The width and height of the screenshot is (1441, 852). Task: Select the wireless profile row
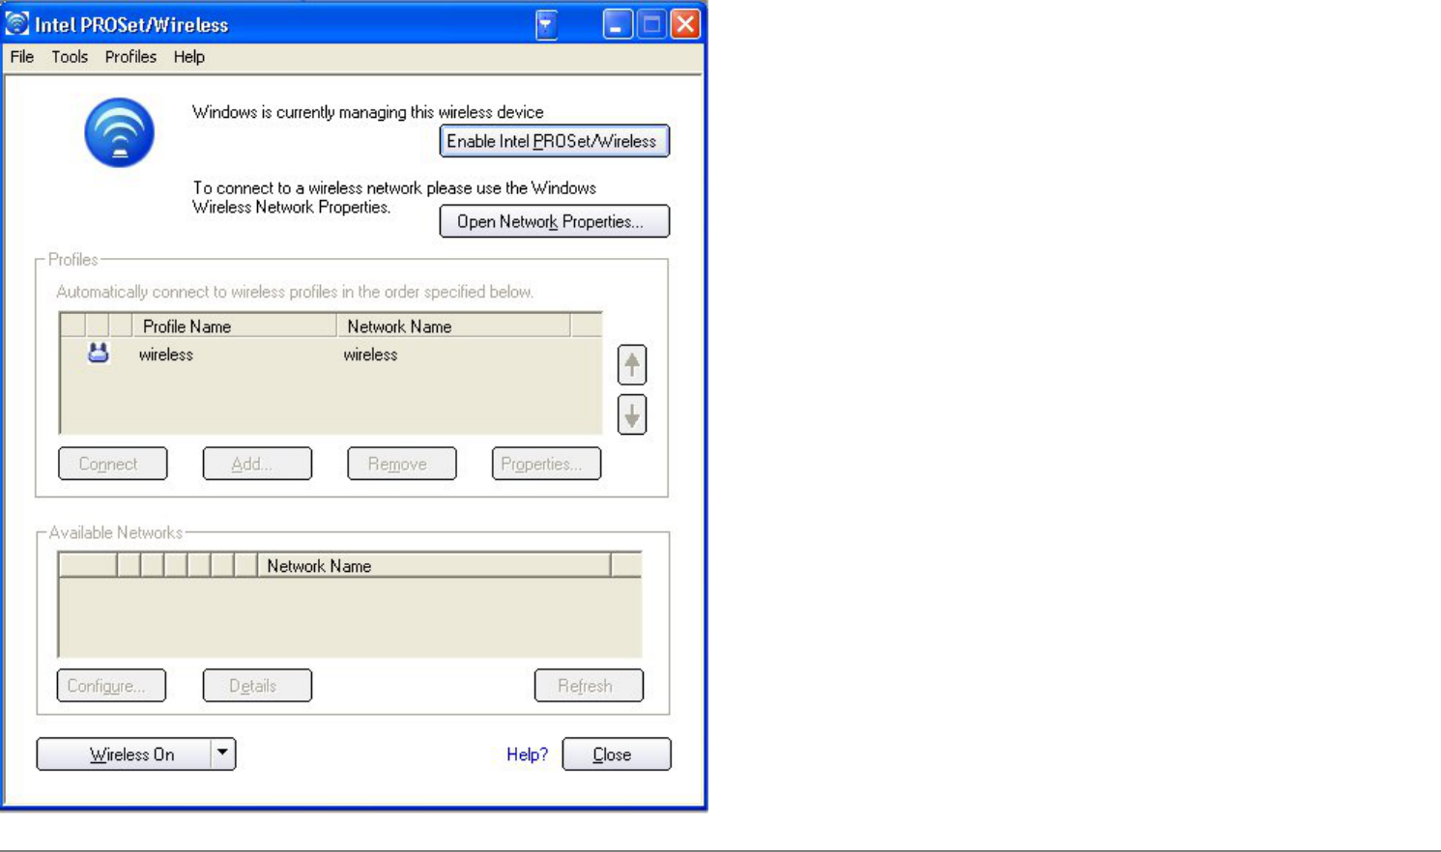[331, 355]
